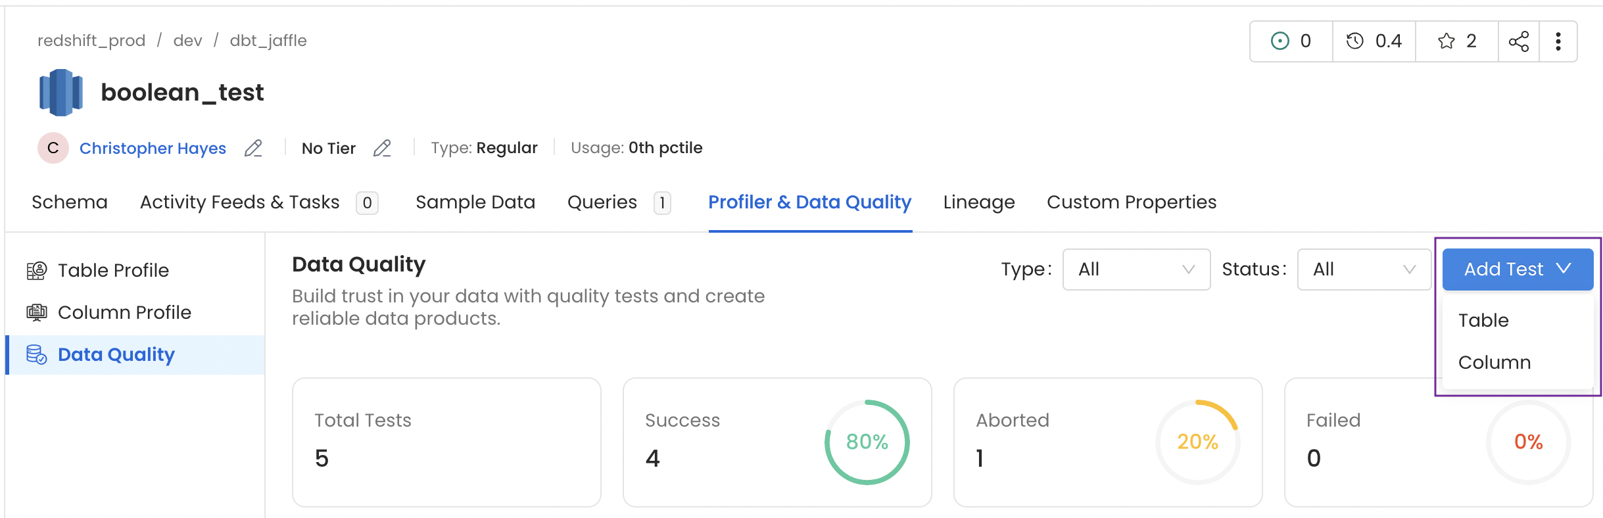Click the Redshift service logo icon

click(60, 93)
